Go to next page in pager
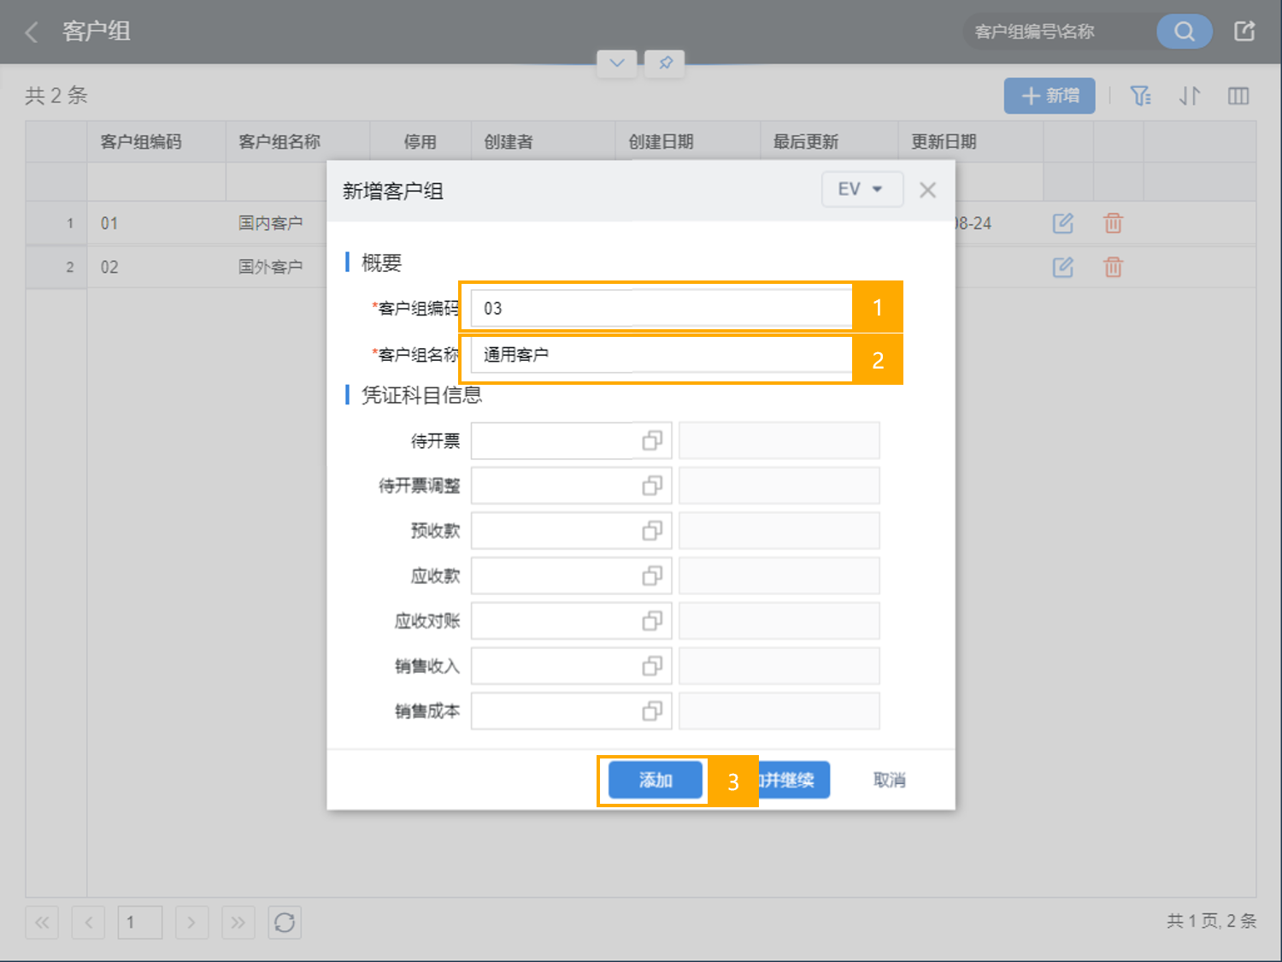Screen dimensions: 1282x962 click(191, 923)
